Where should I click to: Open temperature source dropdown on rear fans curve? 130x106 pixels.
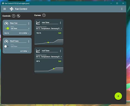[x=49, y=28]
